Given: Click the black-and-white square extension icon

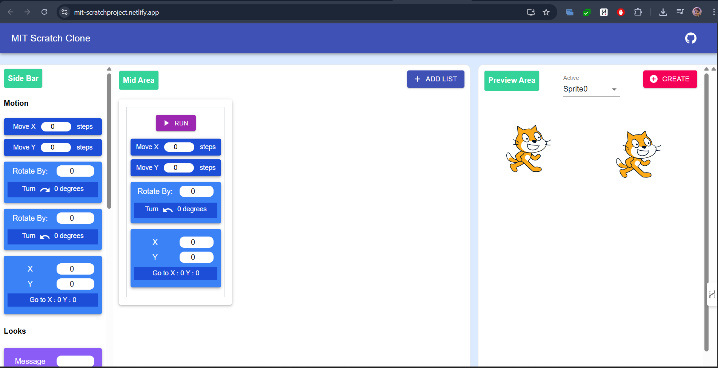Looking at the screenshot, I should click(x=604, y=12).
